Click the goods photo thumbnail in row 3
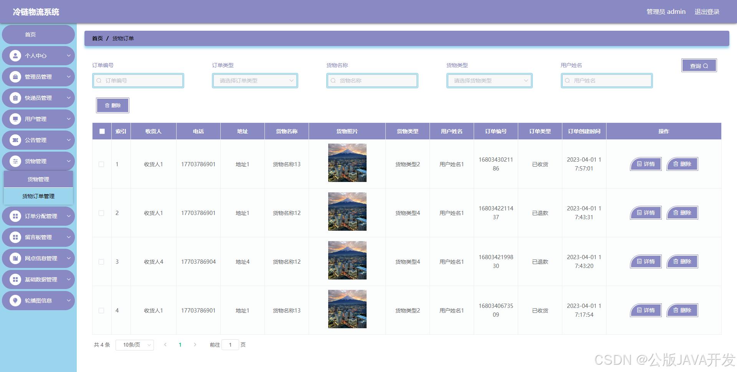Screen dimensions: 737x372 pos(347,260)
